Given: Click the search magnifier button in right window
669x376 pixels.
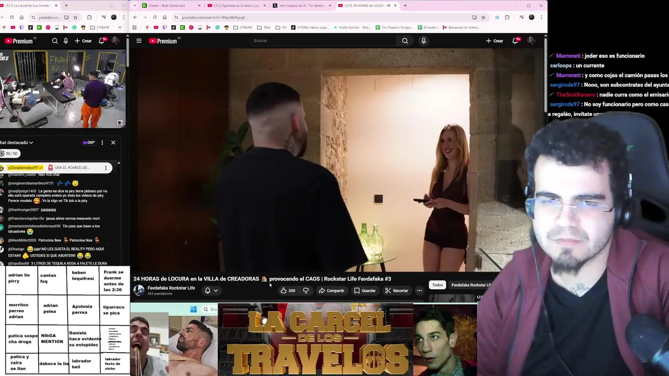Looking at the screenshot, I should (405, 41).
